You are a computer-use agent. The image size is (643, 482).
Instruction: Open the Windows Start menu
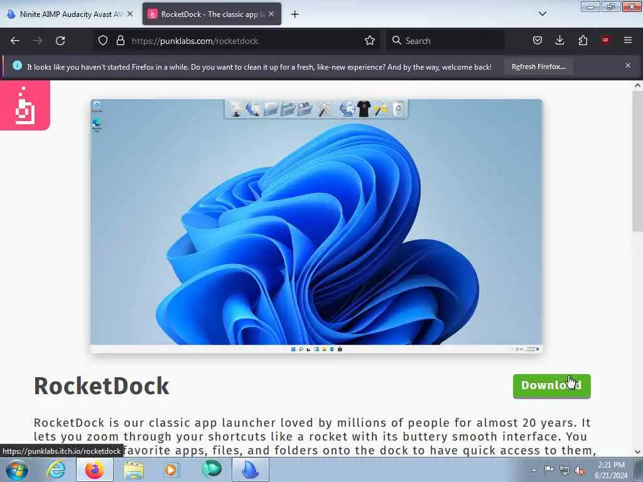click(x=17, y=469)
